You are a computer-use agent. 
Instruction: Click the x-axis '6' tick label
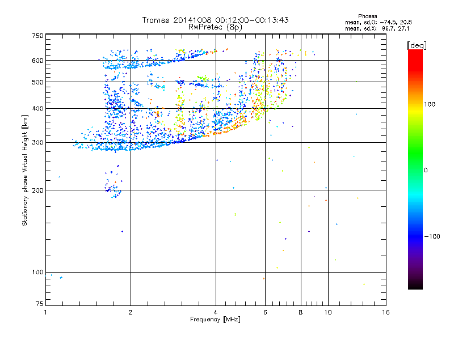pos(265,312)
